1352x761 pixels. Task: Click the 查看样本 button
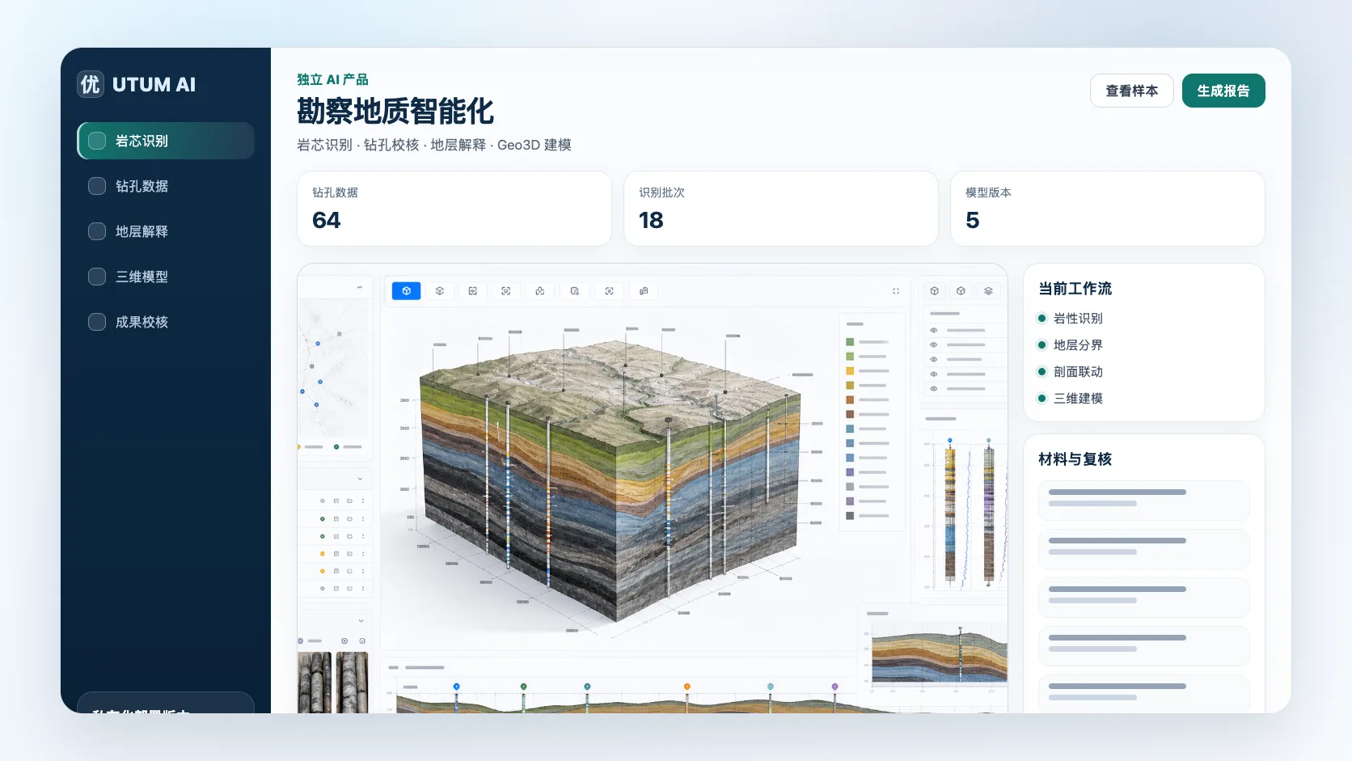[1132, 91]
